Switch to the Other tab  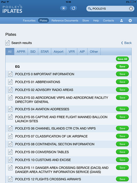pos(94,52)
